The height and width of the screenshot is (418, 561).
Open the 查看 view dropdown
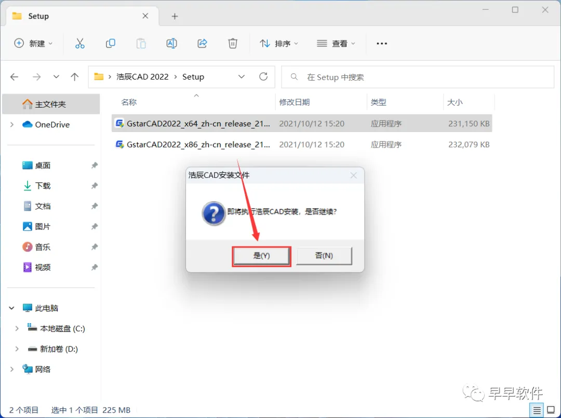click(x=336, y=43)
